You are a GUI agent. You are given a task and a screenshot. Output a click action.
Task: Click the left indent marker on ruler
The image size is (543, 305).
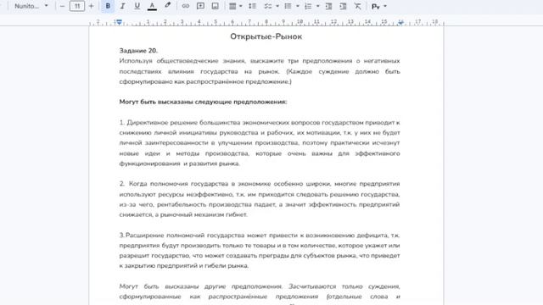pyautogui.click(x=119, y=23)
